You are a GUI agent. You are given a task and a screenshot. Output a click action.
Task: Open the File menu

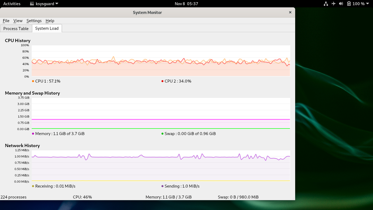click(x=6, y=21)
